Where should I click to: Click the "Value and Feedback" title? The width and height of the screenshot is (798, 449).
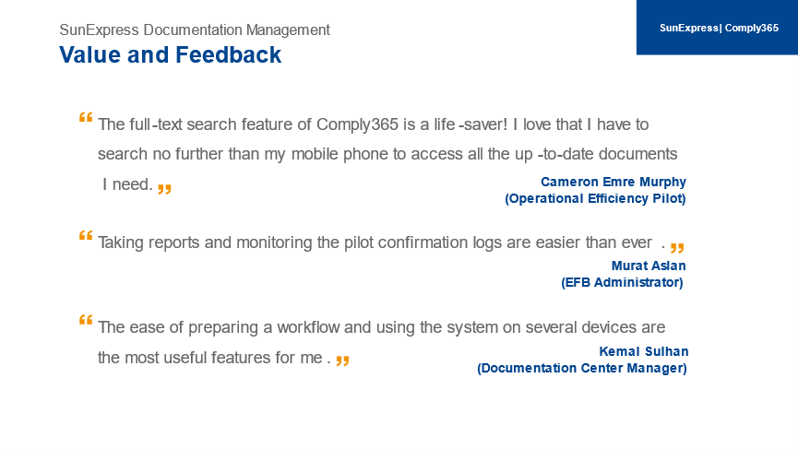170,55
